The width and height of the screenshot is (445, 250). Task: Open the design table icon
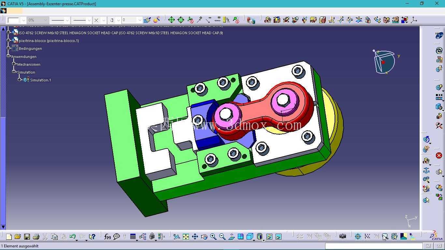coord(133,237)
